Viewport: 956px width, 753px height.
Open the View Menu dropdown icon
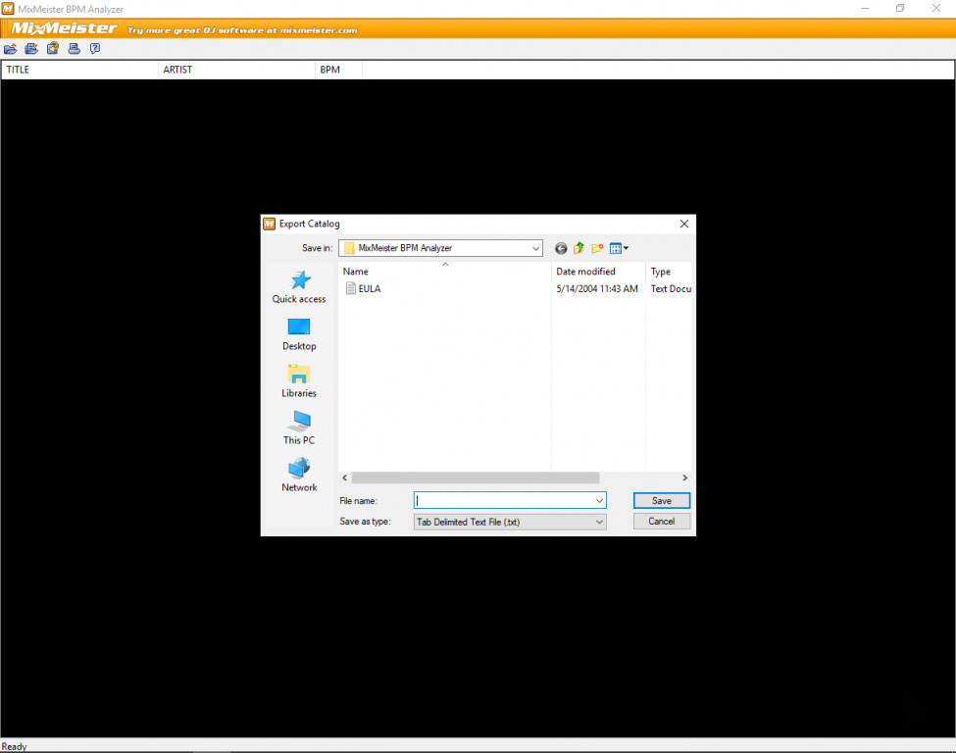pyautogui.click(x=619, y=248)
